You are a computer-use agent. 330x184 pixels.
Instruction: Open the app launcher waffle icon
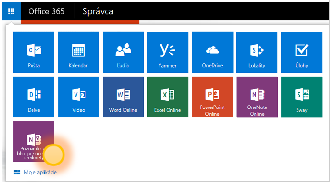point(11,11)
